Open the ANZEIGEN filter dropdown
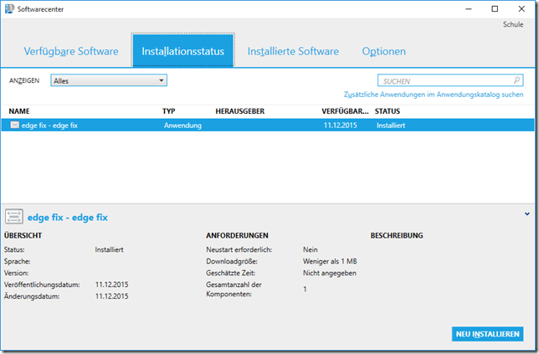This screenshot has height=354, width=539. tap(109, 81)
